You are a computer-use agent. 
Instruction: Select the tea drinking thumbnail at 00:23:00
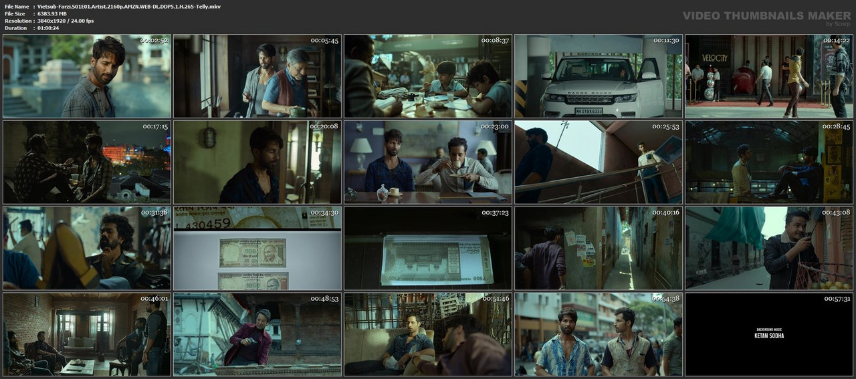428,162
